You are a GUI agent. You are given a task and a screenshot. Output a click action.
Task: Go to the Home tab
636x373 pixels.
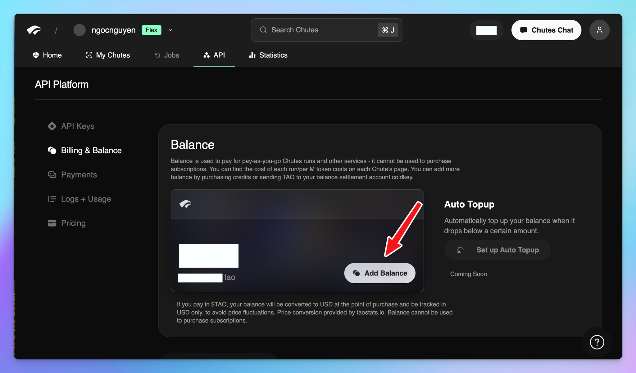click(47, 55)
